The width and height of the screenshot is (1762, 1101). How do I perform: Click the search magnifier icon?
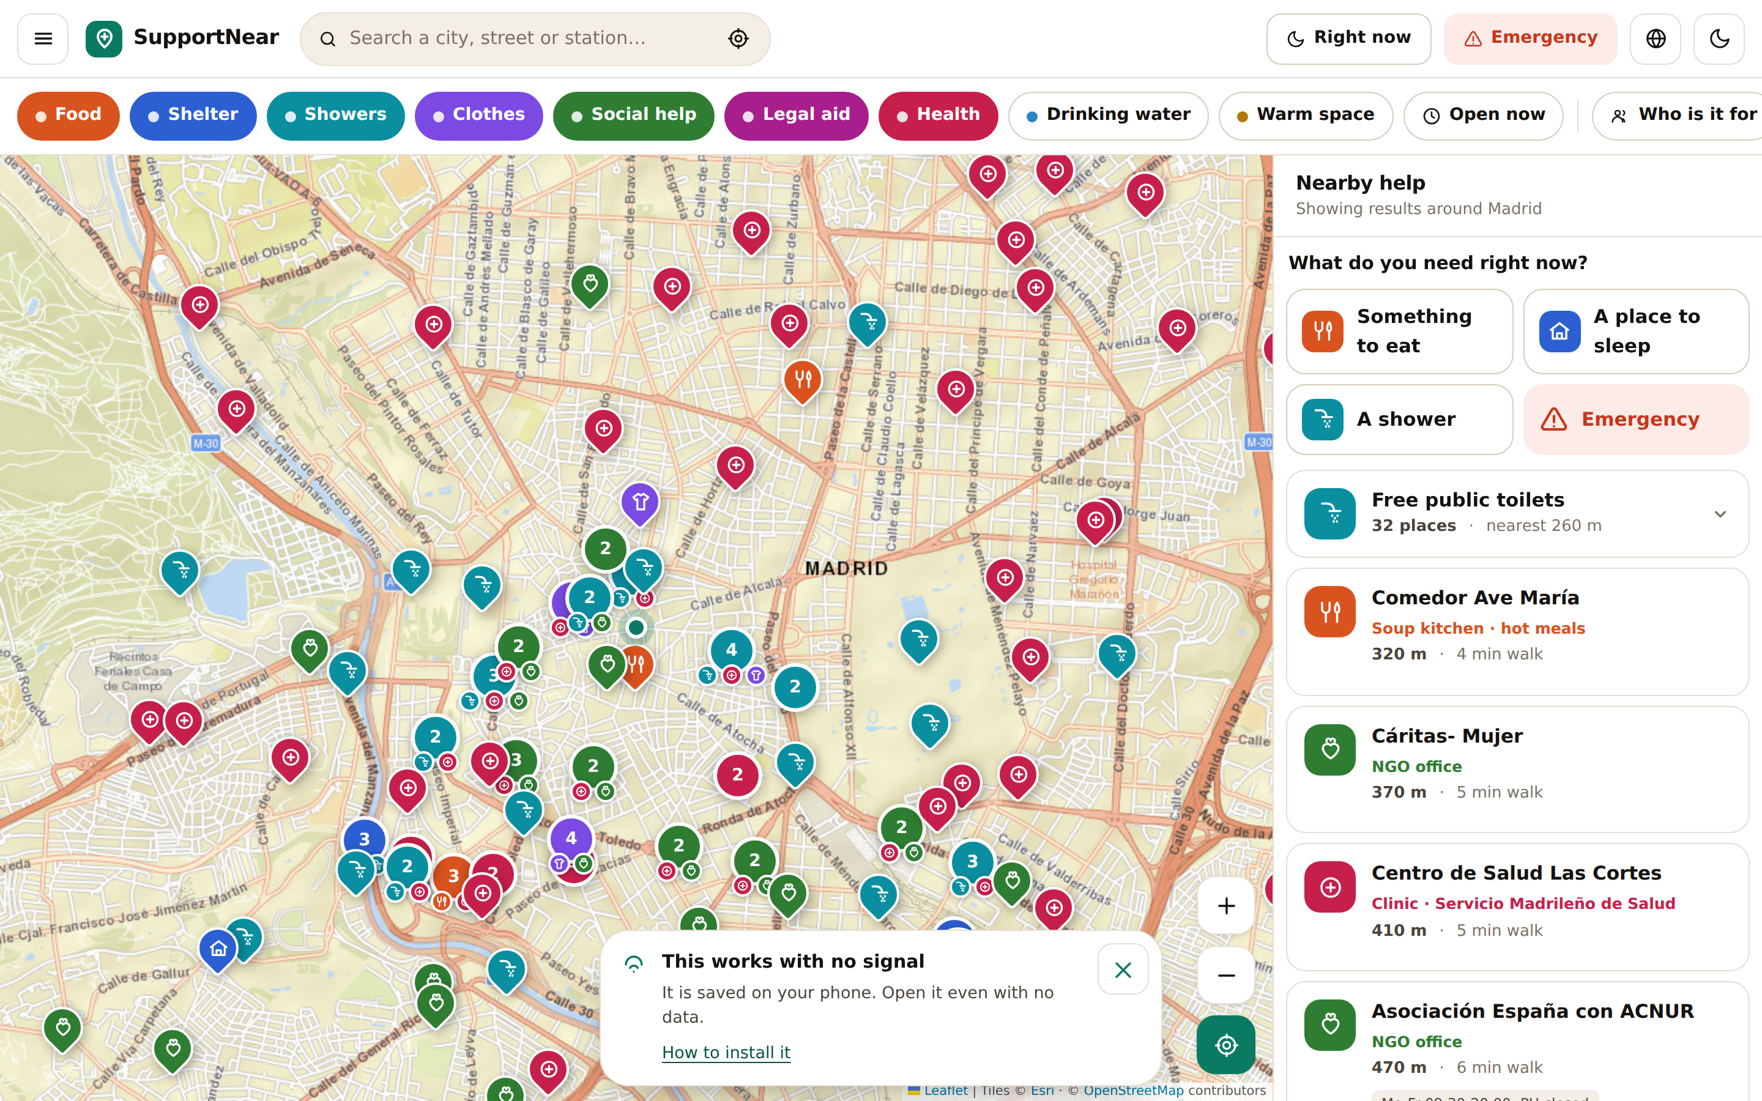click(328, 39)
